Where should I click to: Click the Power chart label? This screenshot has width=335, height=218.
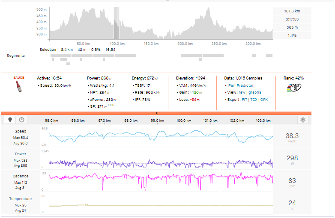[20, 154]
